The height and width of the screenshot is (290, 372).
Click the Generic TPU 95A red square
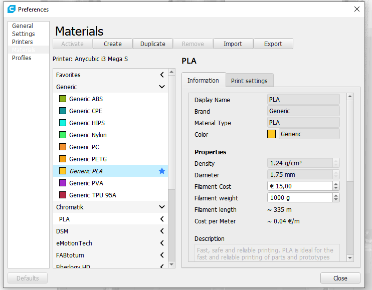[x=63, y=195]
